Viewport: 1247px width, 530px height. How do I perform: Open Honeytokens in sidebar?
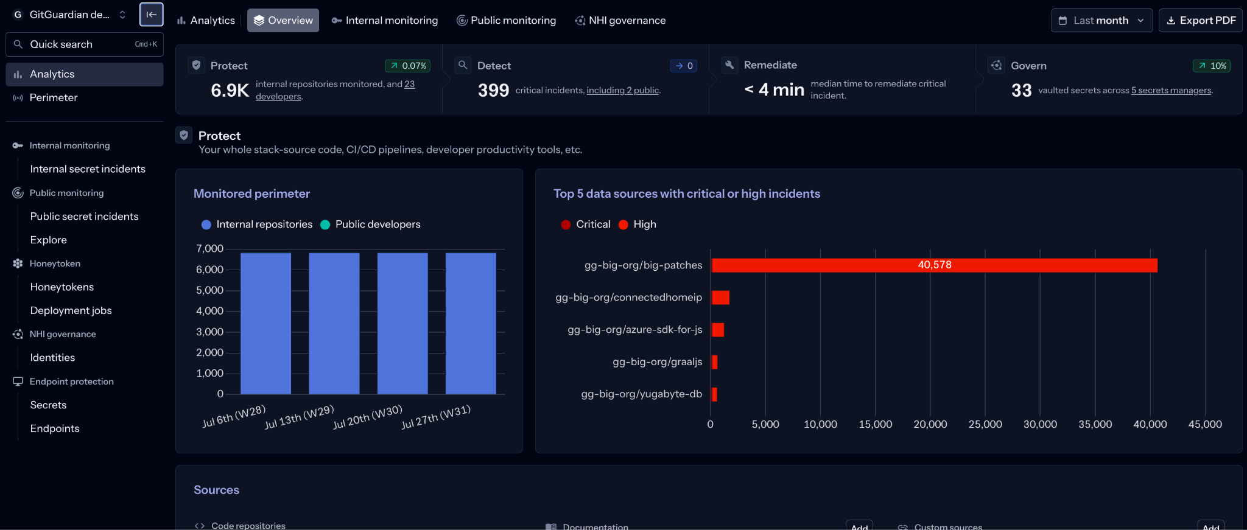(x=62, y=287)
